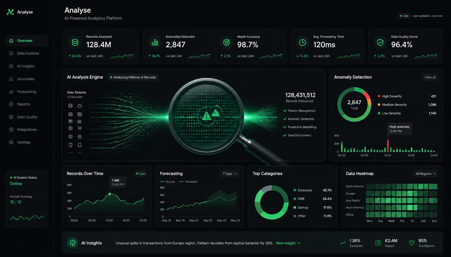
Task: Click the Settings gear icon
Action: point(11,142)
